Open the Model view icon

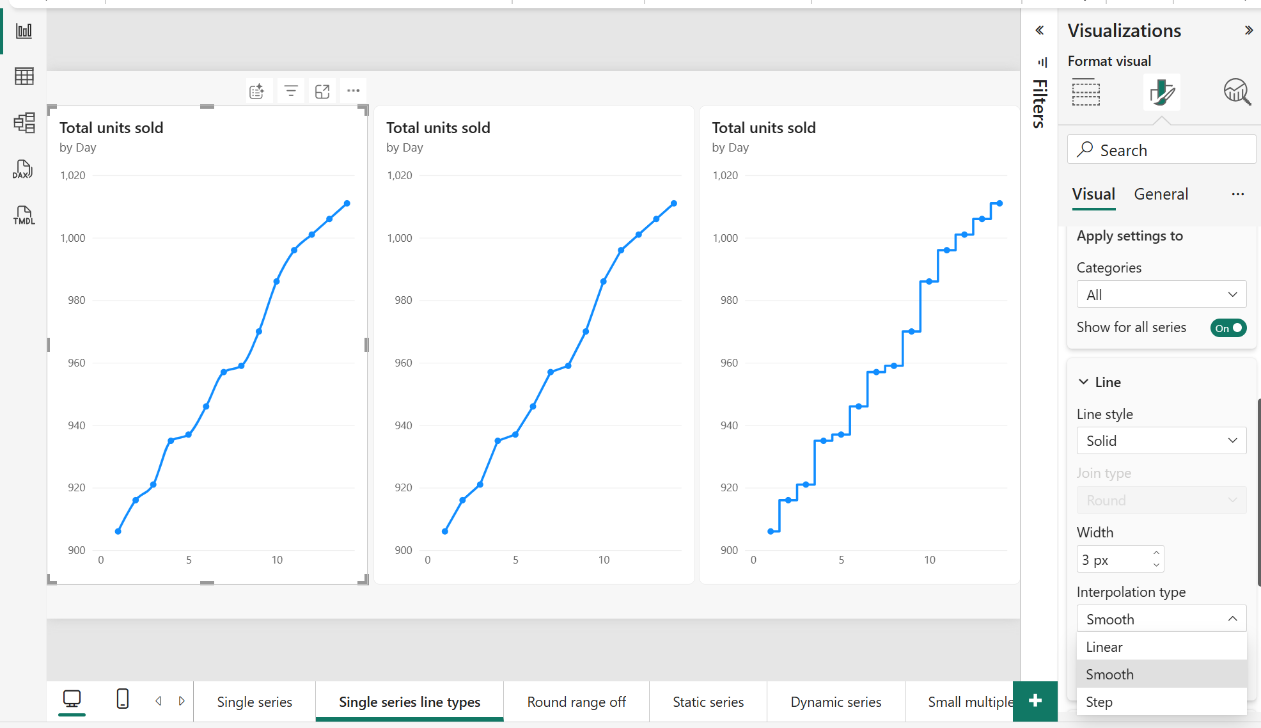[x=24, y=123]
